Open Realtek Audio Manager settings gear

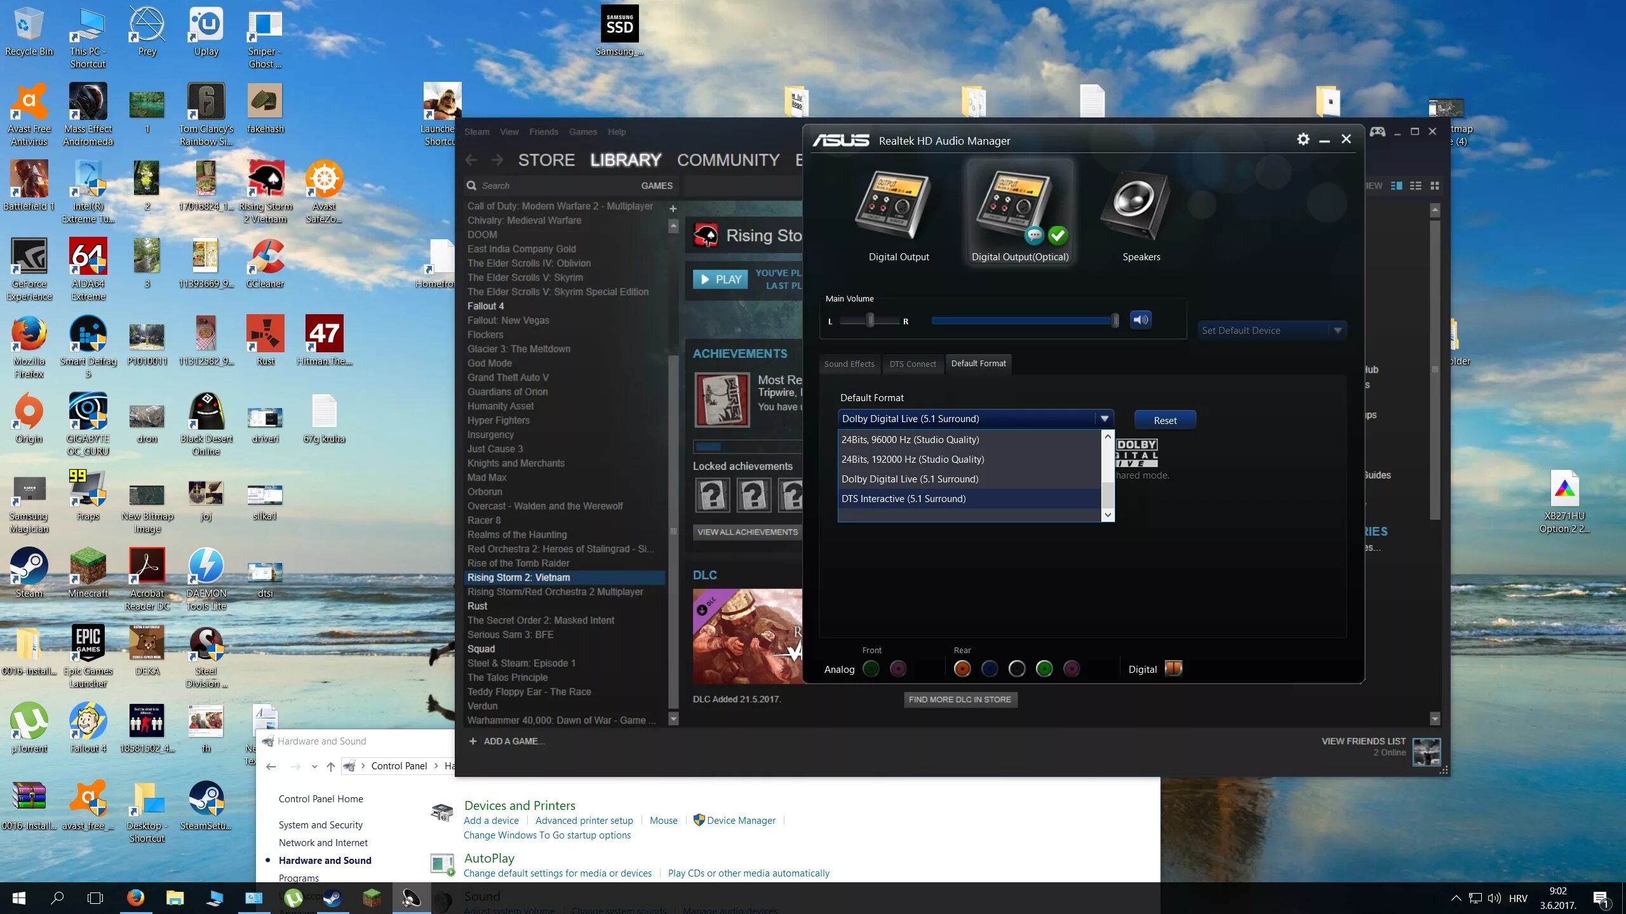(1303, 139)
